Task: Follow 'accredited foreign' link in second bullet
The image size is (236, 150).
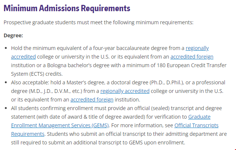Action: point(92,99)
